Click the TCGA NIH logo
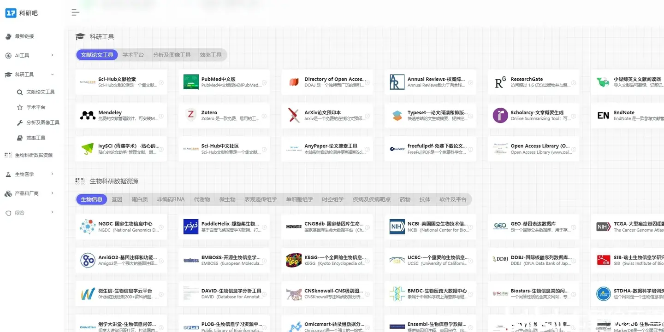Image resolution: width=664 pixels, height=332 pixels. [x=603, y=227]
